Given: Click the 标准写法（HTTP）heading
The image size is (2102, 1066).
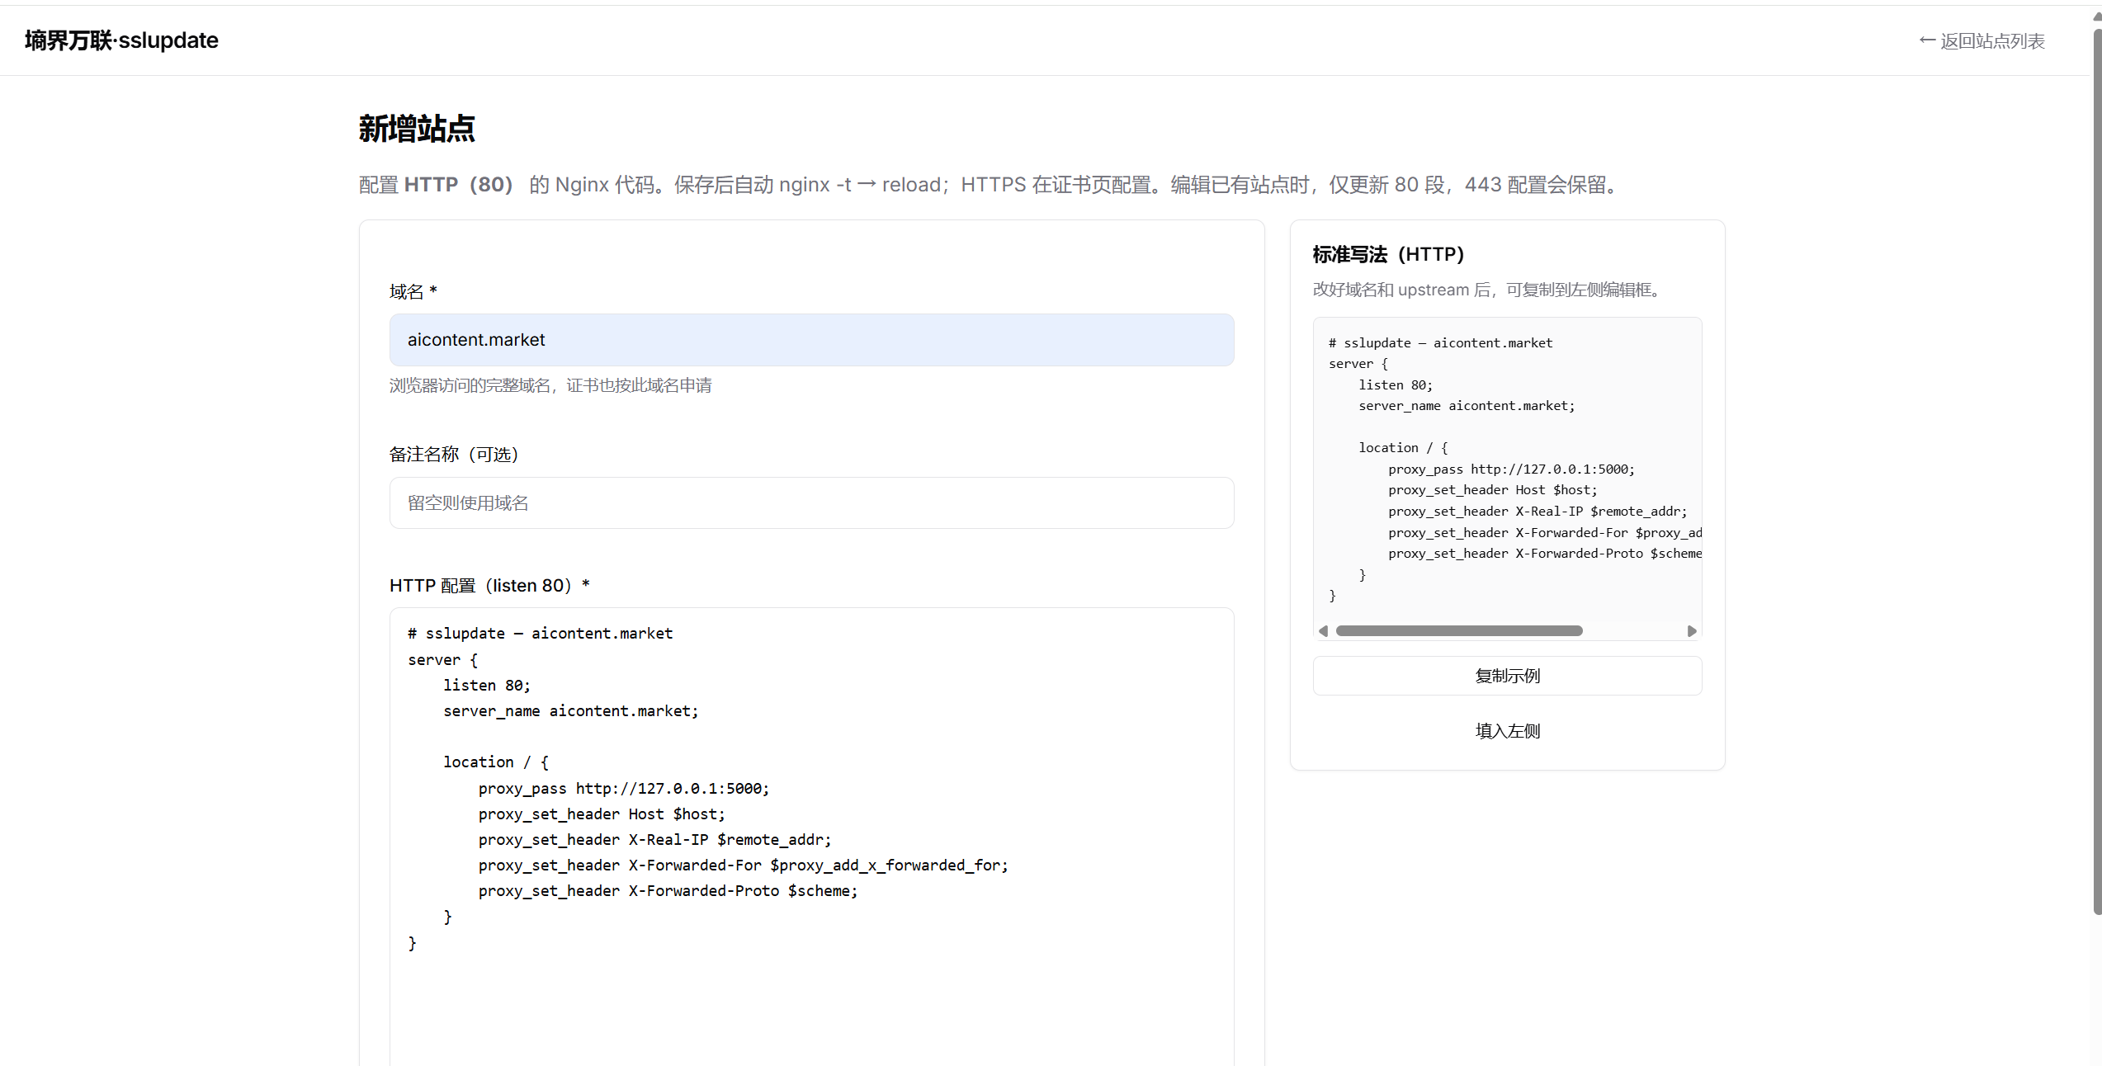Looking at the screenshot, I should click(1388, 254).
